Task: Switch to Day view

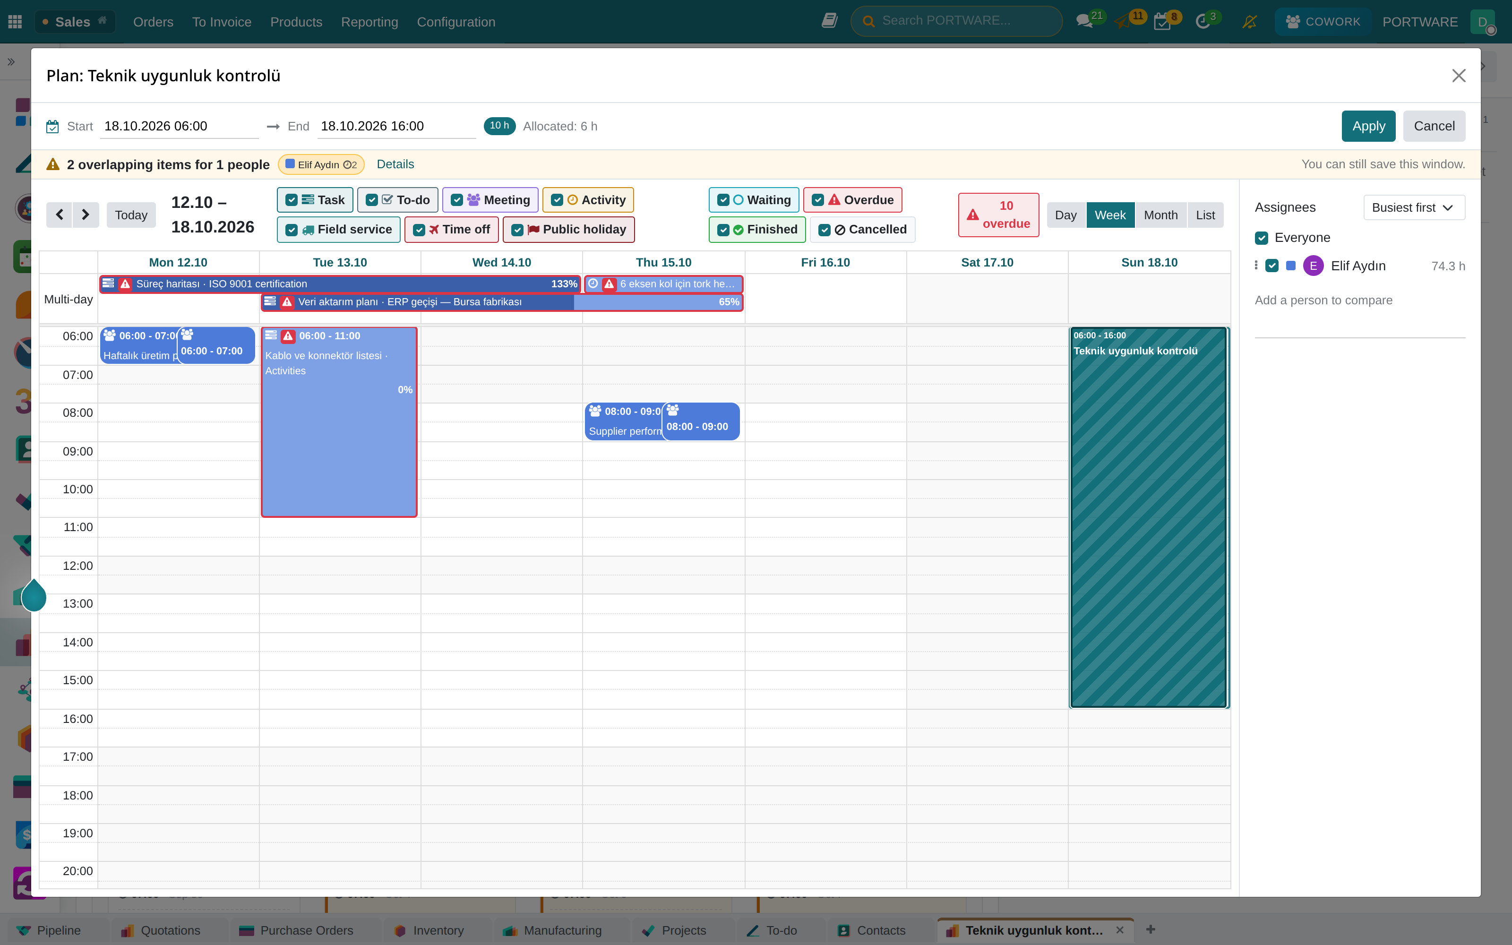Action: [1066, 215]
